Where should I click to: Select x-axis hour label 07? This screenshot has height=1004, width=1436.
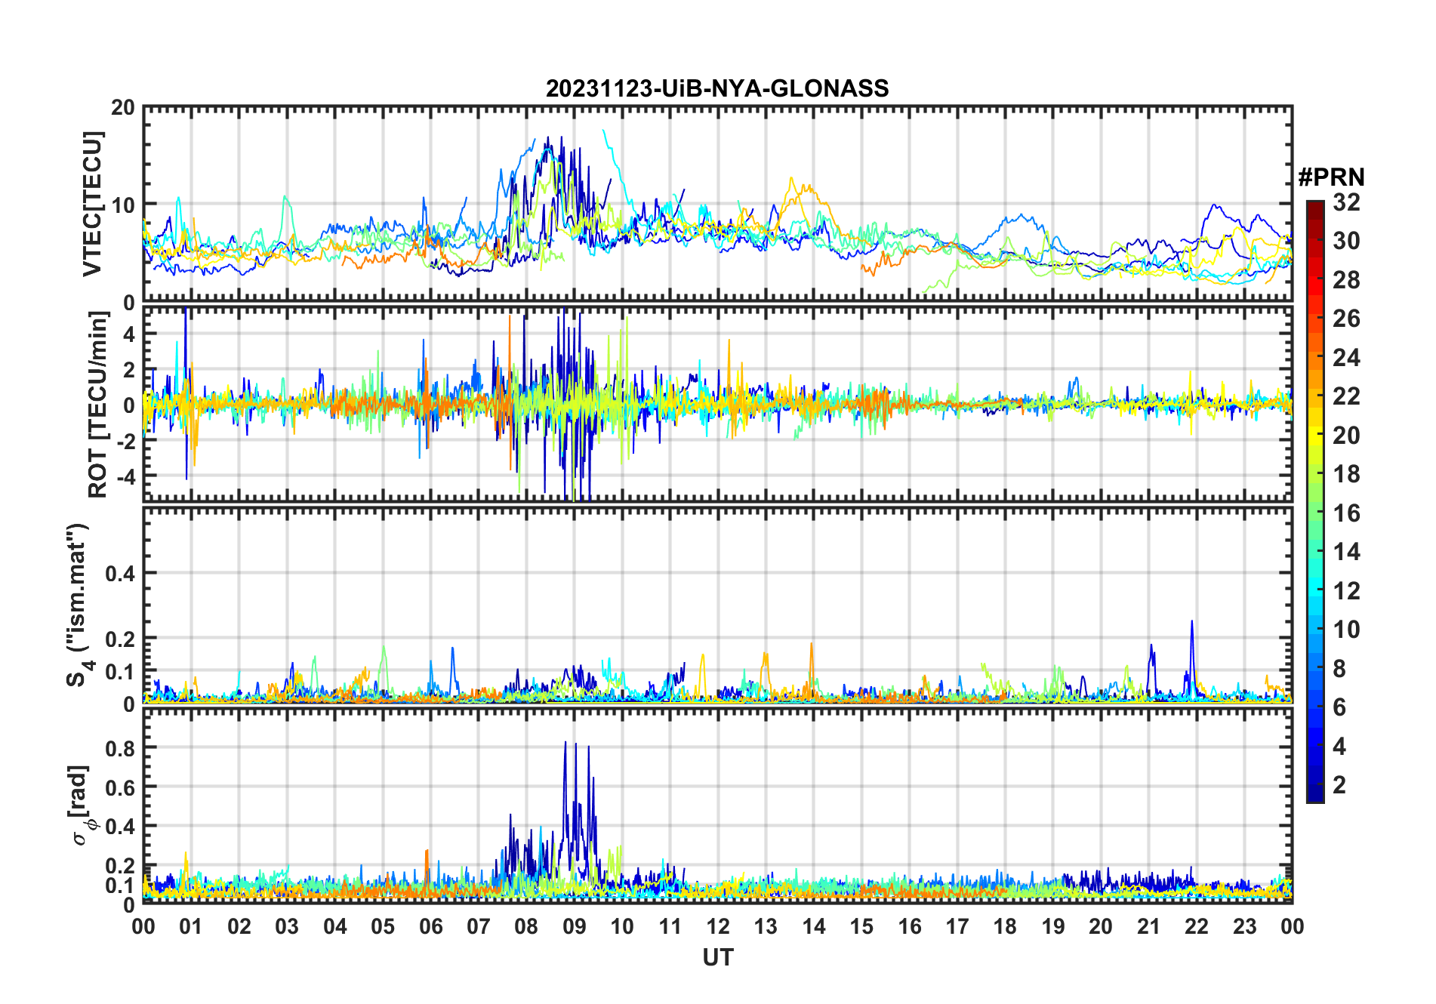coord(479,926)
